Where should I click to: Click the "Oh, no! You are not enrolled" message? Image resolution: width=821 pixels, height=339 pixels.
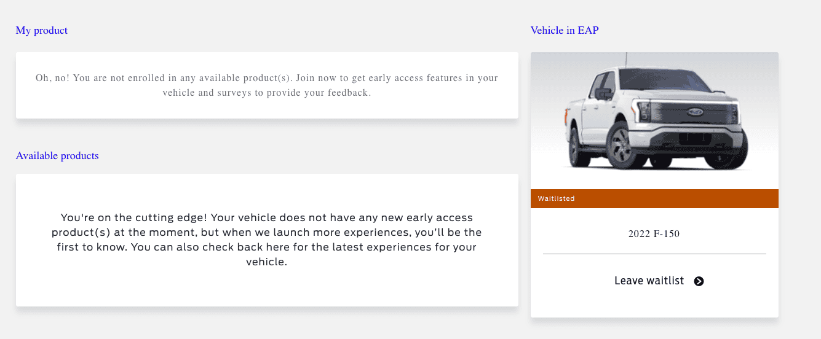click(x=267, y=85)
